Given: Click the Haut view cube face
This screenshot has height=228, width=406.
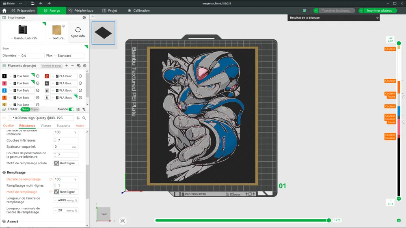Looking at the screenshot, I should coord(104,214).
